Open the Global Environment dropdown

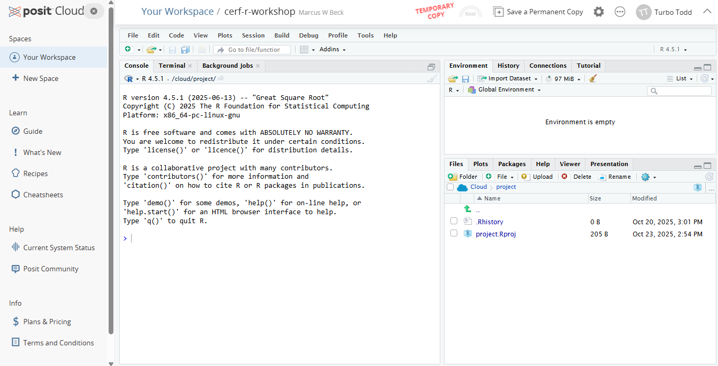tap(506, 90)
